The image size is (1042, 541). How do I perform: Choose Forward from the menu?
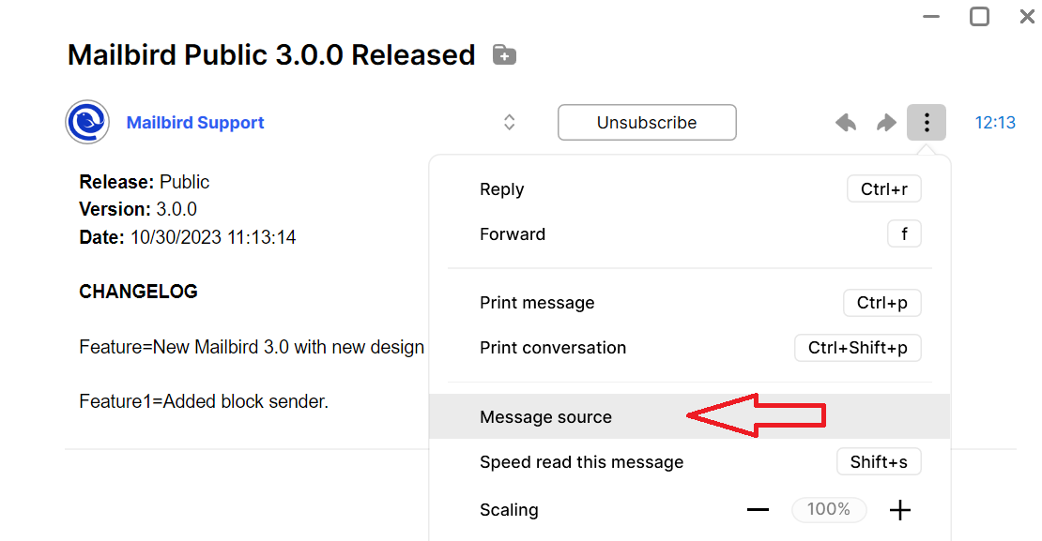pyautogui.click(x=689, y=234)
